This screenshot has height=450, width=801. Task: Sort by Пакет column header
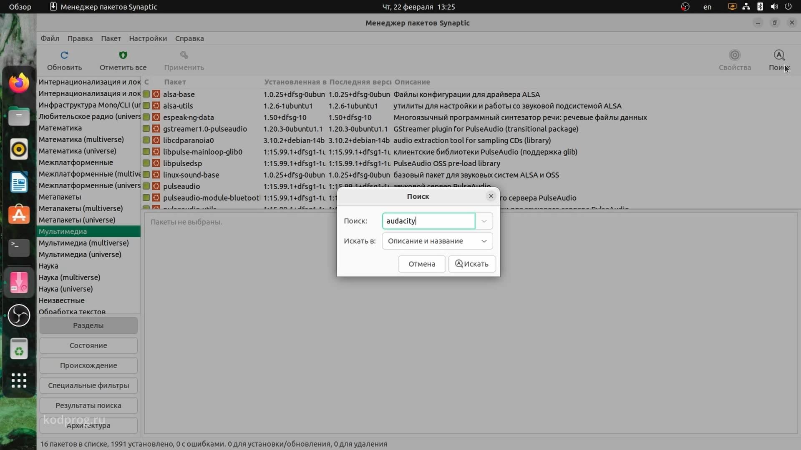tap(175, 82)
